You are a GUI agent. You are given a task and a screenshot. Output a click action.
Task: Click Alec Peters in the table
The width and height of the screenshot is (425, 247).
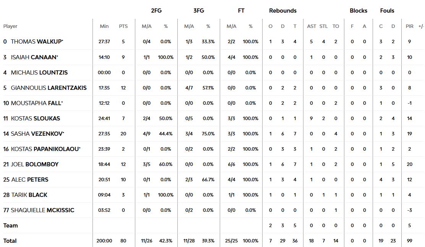click(29, 179)
